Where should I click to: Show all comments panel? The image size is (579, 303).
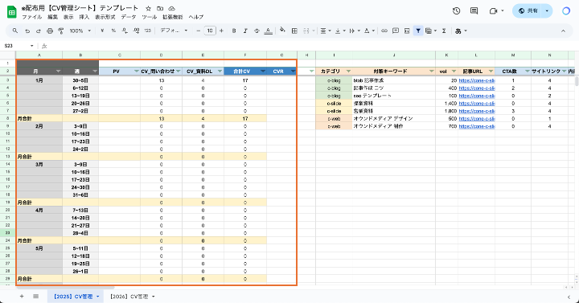coord(474,11)
